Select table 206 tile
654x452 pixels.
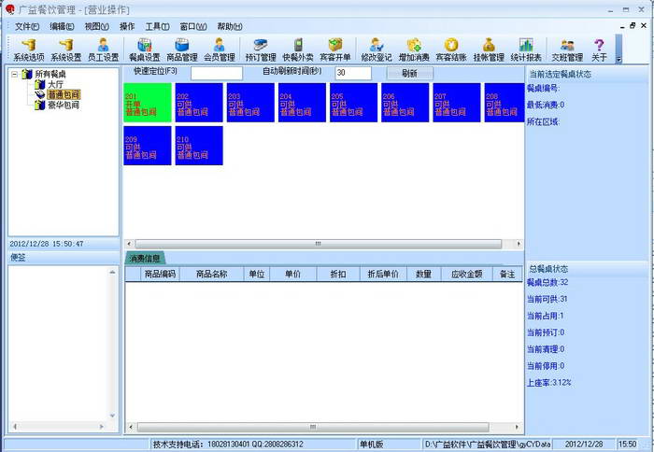[x=405, y=103]
